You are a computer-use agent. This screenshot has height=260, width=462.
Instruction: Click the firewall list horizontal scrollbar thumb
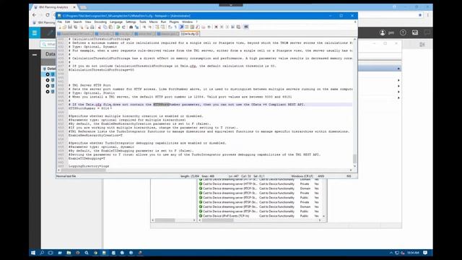[x=218, y=220]
